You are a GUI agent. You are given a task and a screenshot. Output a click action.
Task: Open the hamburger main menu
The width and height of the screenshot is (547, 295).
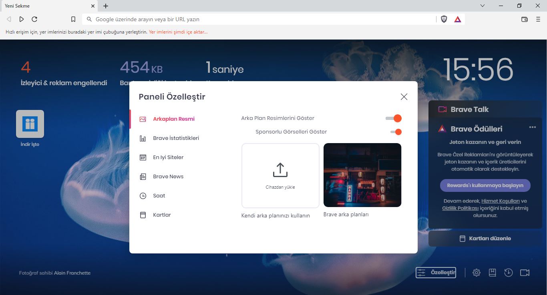[x=538, y=19]
